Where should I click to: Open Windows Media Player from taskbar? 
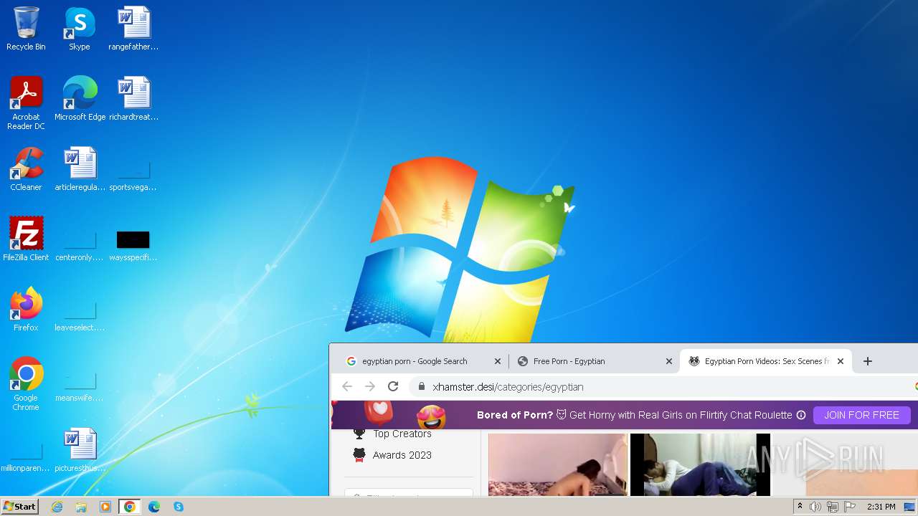point(105,507)
